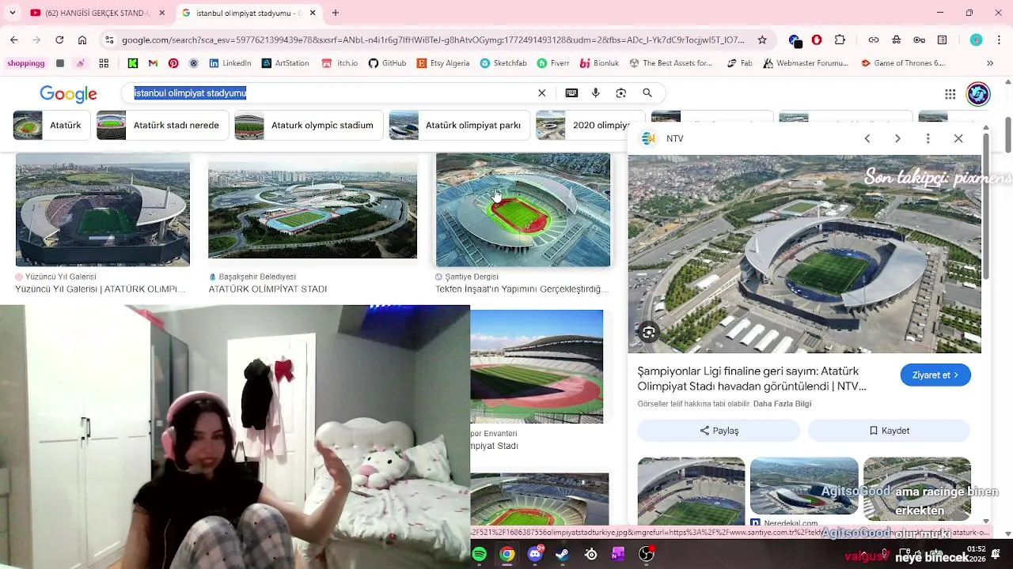Open the Şampiyonlar Ligi finaline geri sayım title

click(x=752, y=379)
